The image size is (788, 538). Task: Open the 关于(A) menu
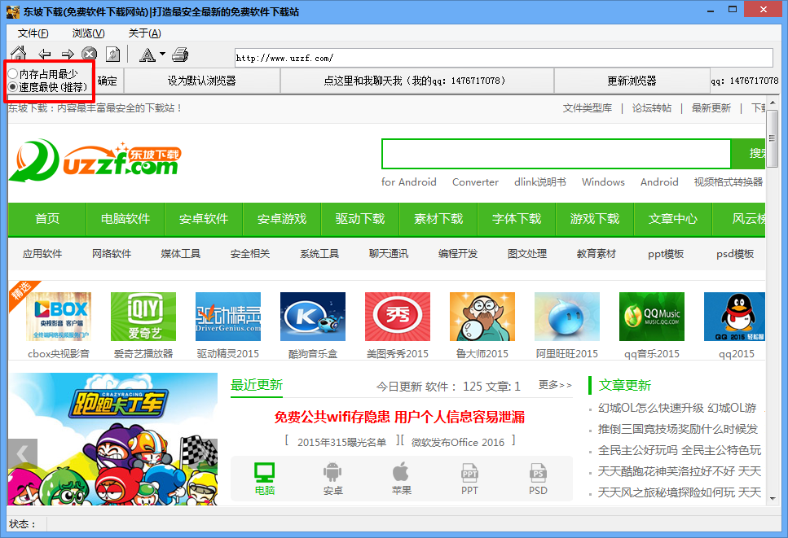[145, 33]
